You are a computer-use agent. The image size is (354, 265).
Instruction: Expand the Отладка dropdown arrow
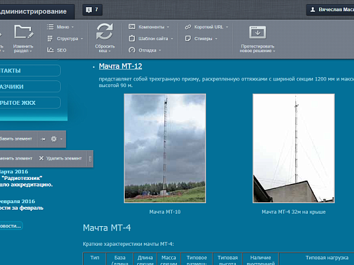coord(160,50)
